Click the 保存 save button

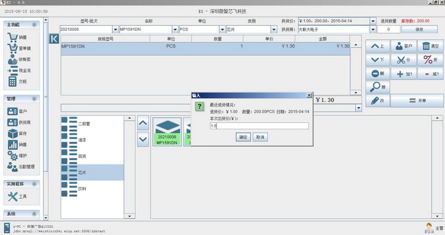(x=419, y=30)
